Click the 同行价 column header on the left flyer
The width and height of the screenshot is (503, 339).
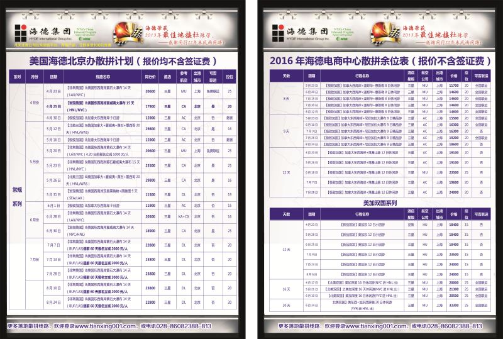tap(150, 77)
